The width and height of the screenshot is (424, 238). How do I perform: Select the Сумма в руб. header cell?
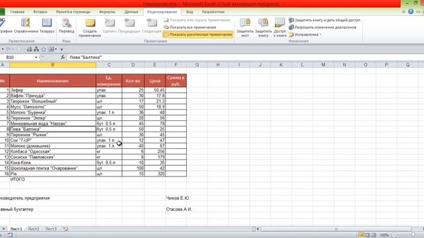point(176,81)
